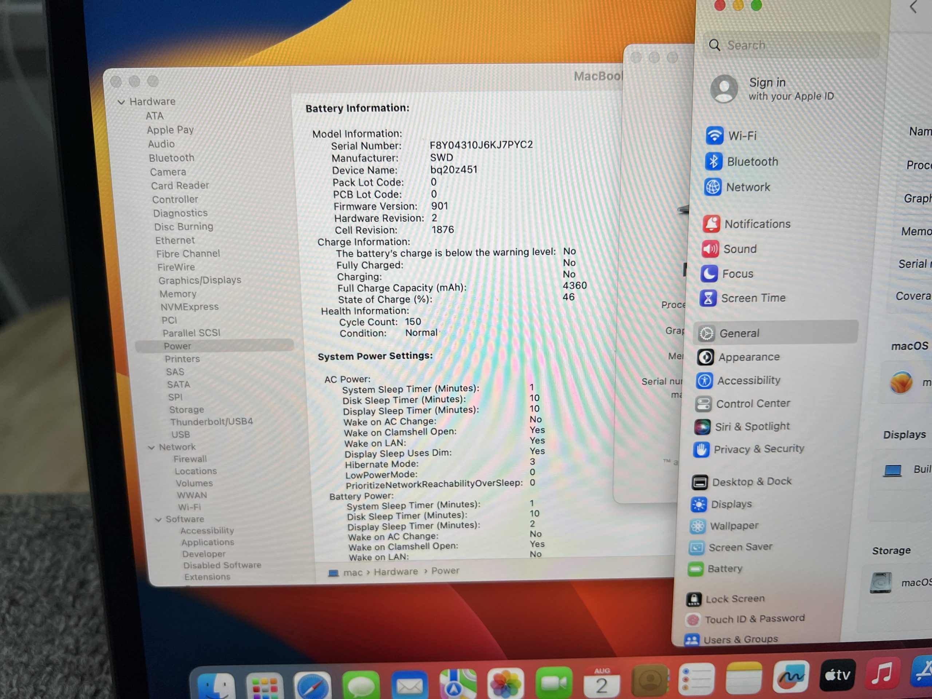The height and width of the screenshot is (699, 932).
Task: Click the Siri & Spotlight icon
Action: pos(702,427)
